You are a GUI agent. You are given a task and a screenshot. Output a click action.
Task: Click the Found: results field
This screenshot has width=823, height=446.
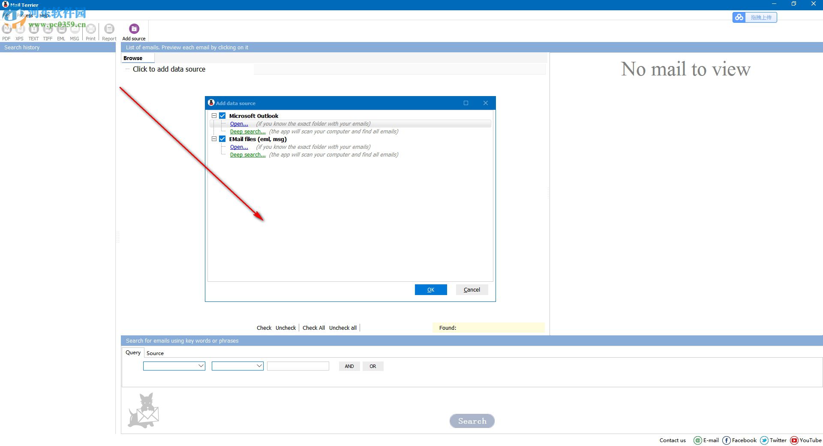click(x=489, y=328)
